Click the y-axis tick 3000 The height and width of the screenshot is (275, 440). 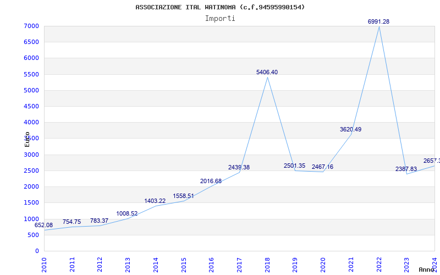[32, 155]
